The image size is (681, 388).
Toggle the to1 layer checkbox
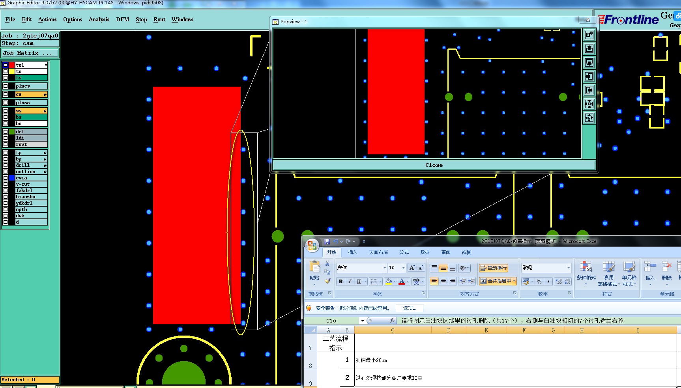(x=6, y=65)
